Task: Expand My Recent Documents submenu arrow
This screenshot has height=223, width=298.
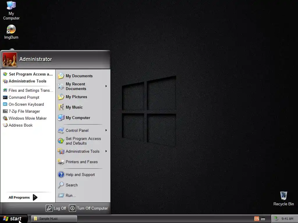Action: click(x=106, y=86)
